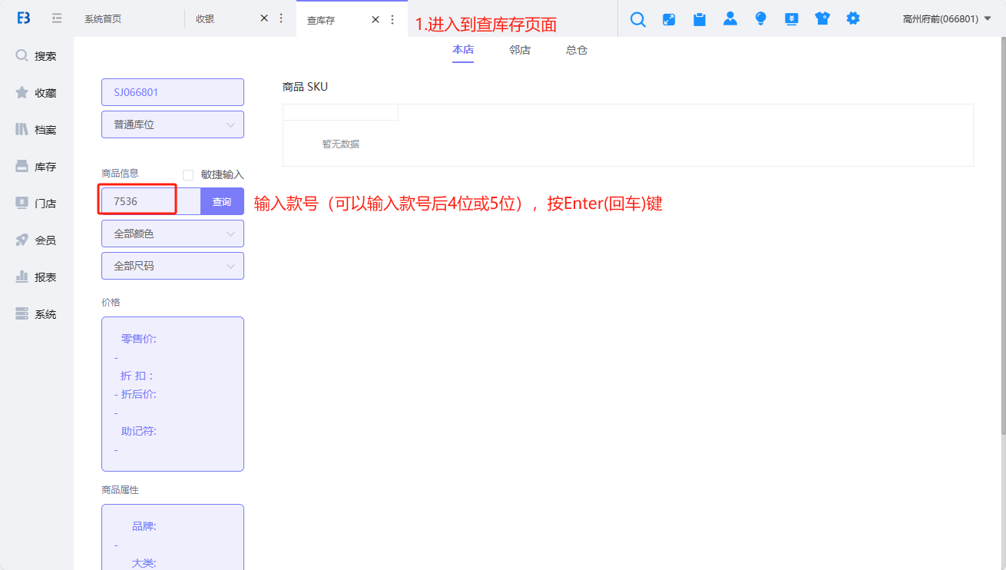Click the 查询 button
This screenshot has width=1006, height=570.
(222, 201)
